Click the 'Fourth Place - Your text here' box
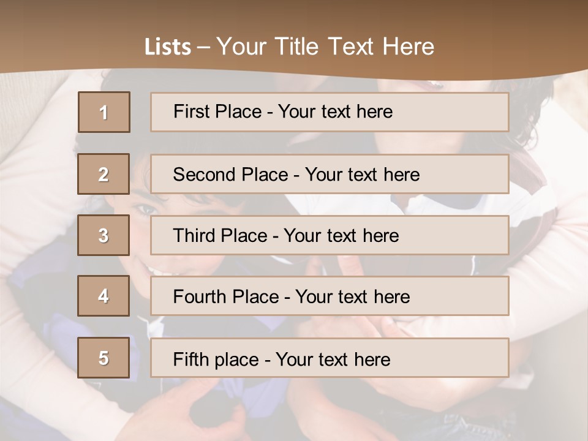This screenshot has width=588, height=441. [x=330, y=296]
